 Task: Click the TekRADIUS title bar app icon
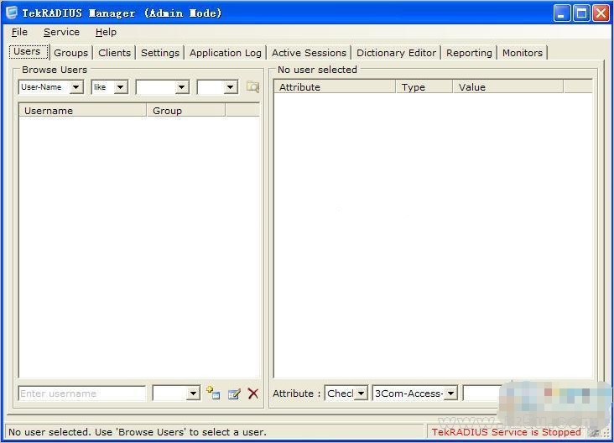pos(12,13)
